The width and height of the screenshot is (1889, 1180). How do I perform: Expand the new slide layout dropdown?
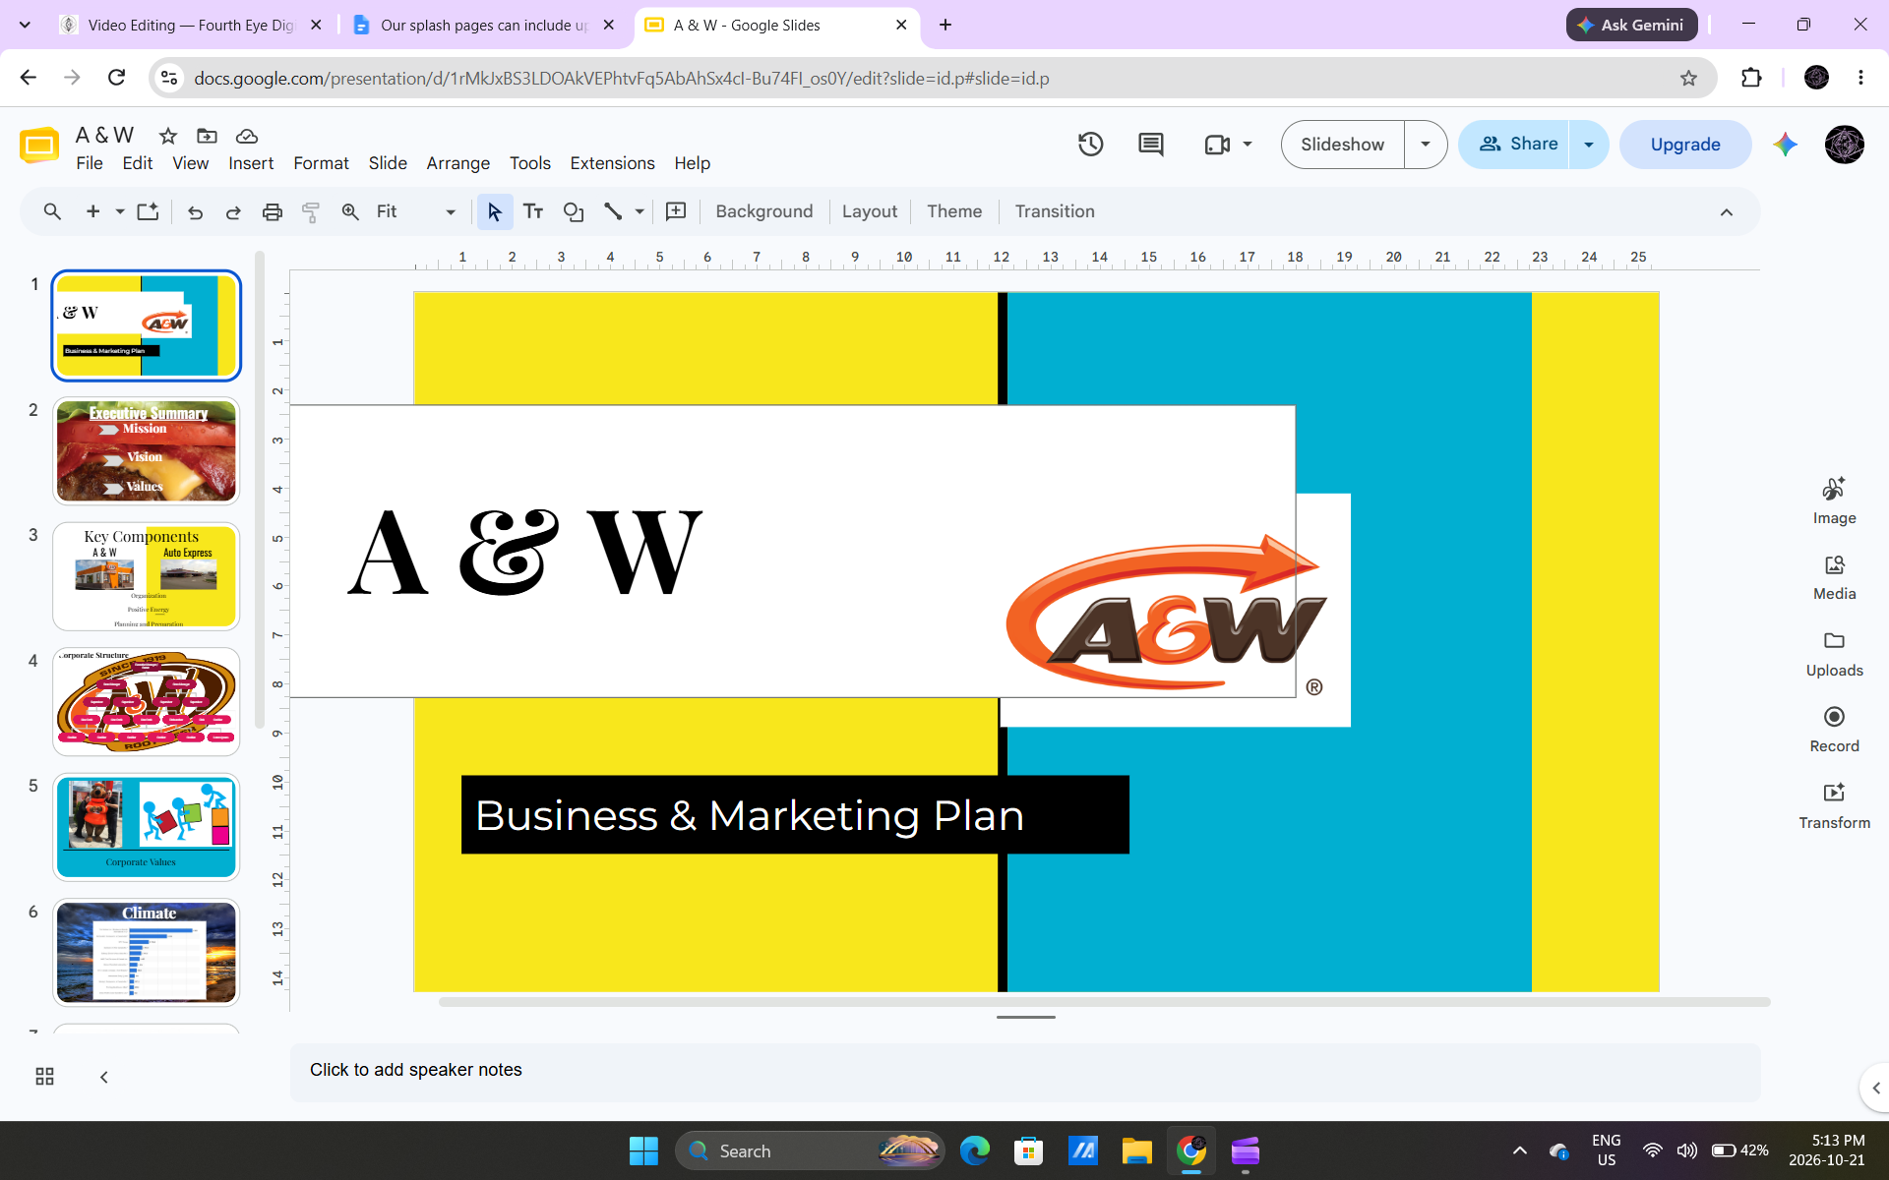click(x=120, y=211)
